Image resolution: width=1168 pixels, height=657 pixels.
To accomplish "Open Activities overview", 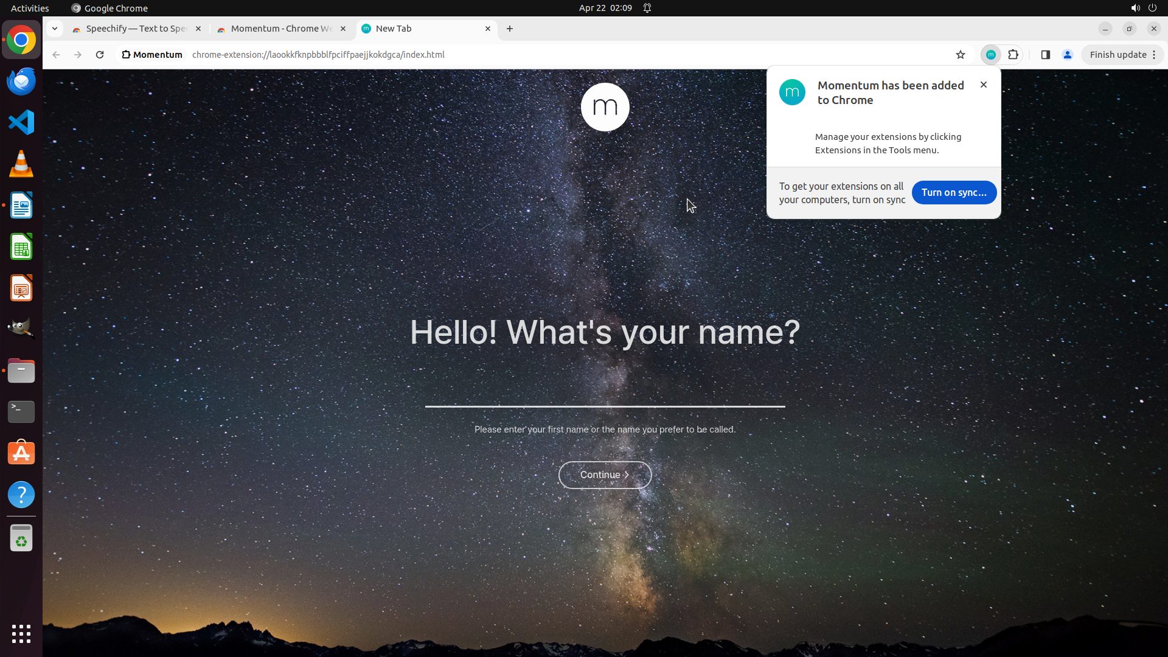I will (30, 8).
